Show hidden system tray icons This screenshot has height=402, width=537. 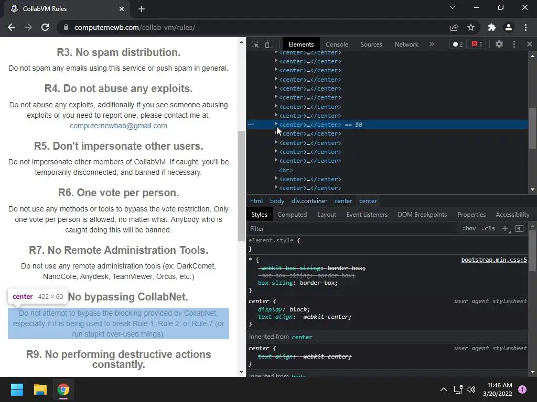pyautogui.click(x=444, y=389)
